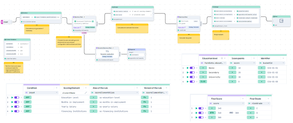This screenshot has width=293, height=123.
Task: Open View rule link in Risk Grade node
Action: (x=181, y=27)
